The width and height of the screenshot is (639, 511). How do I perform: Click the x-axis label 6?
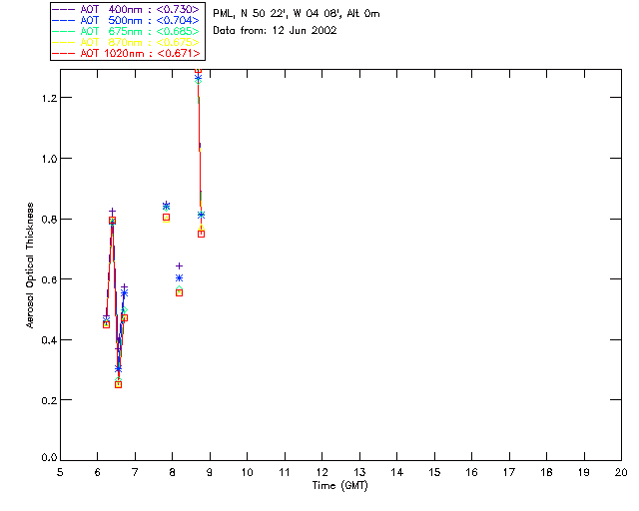98,472
